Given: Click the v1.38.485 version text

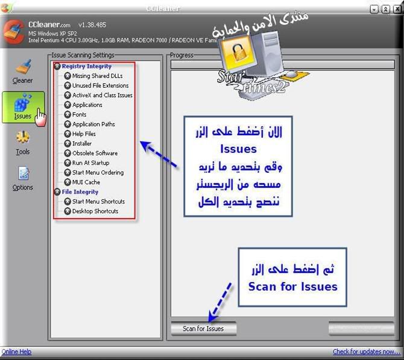Looking at the screenshot, I should [92, 25].
